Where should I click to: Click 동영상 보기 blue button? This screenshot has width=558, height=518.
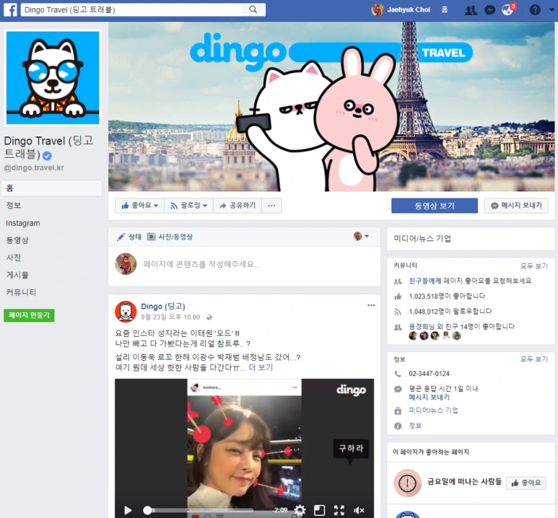[435, 206]
